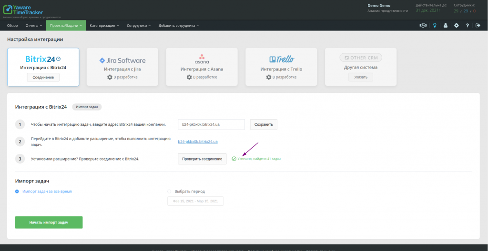488x251 pixels.
Task: Click the Сохранить button
Action: [264, 124]
